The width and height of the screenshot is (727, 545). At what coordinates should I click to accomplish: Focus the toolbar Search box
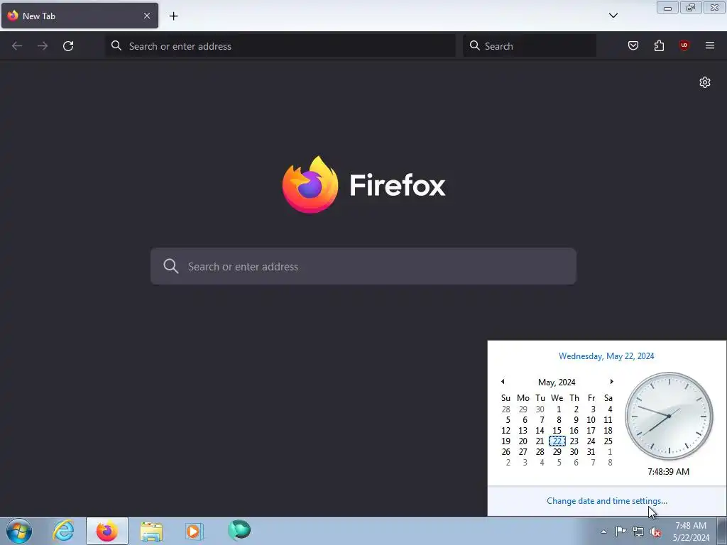pyautogui.click(x=530, y=46)
